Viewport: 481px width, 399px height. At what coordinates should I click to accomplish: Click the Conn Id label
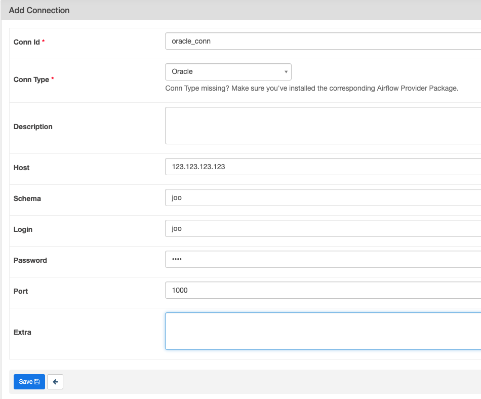coord(27,42)
